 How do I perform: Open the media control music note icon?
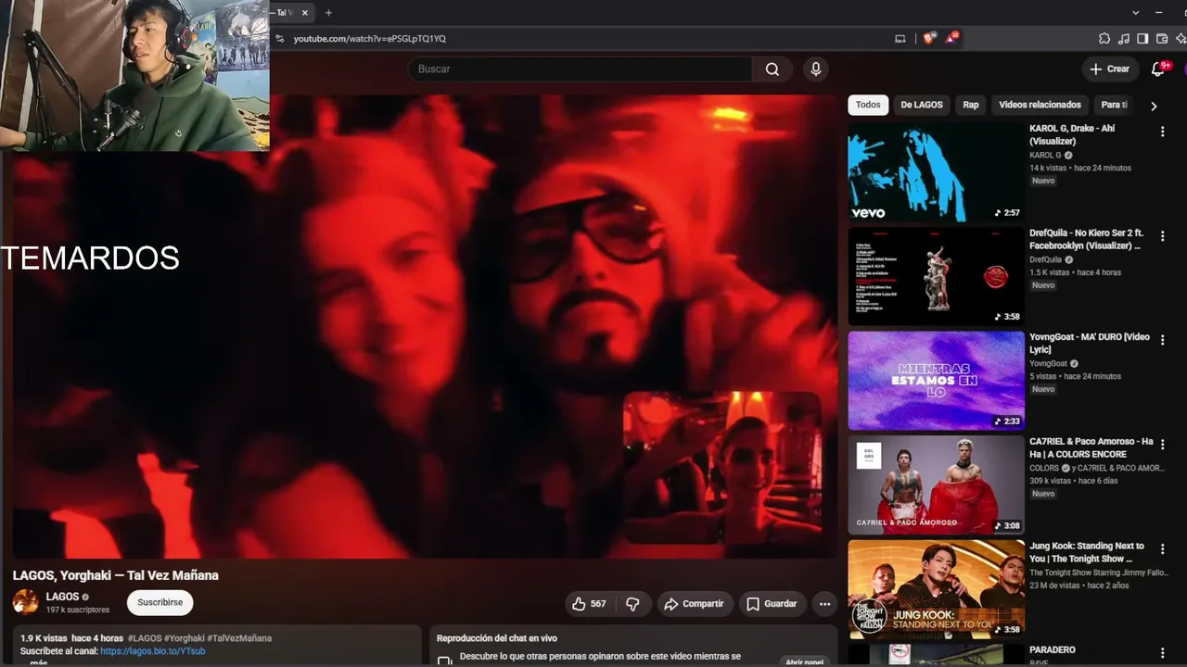1124,39
